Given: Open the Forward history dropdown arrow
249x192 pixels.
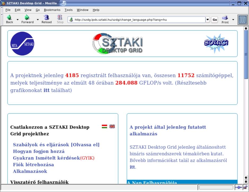Looking at the screenshot, I should pos(38,20).
